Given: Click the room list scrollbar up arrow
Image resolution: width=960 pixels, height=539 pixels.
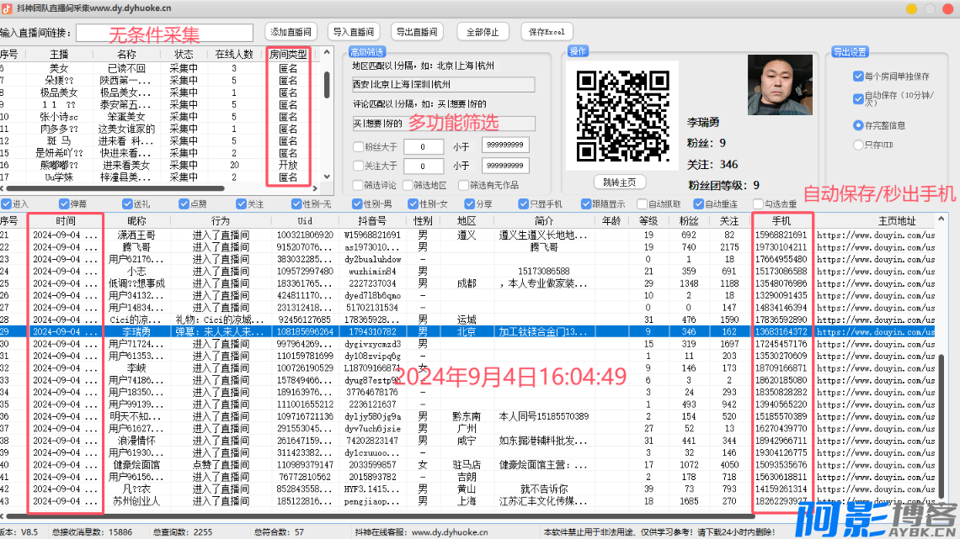Looking at the screenshot, I should pos(327,53).
